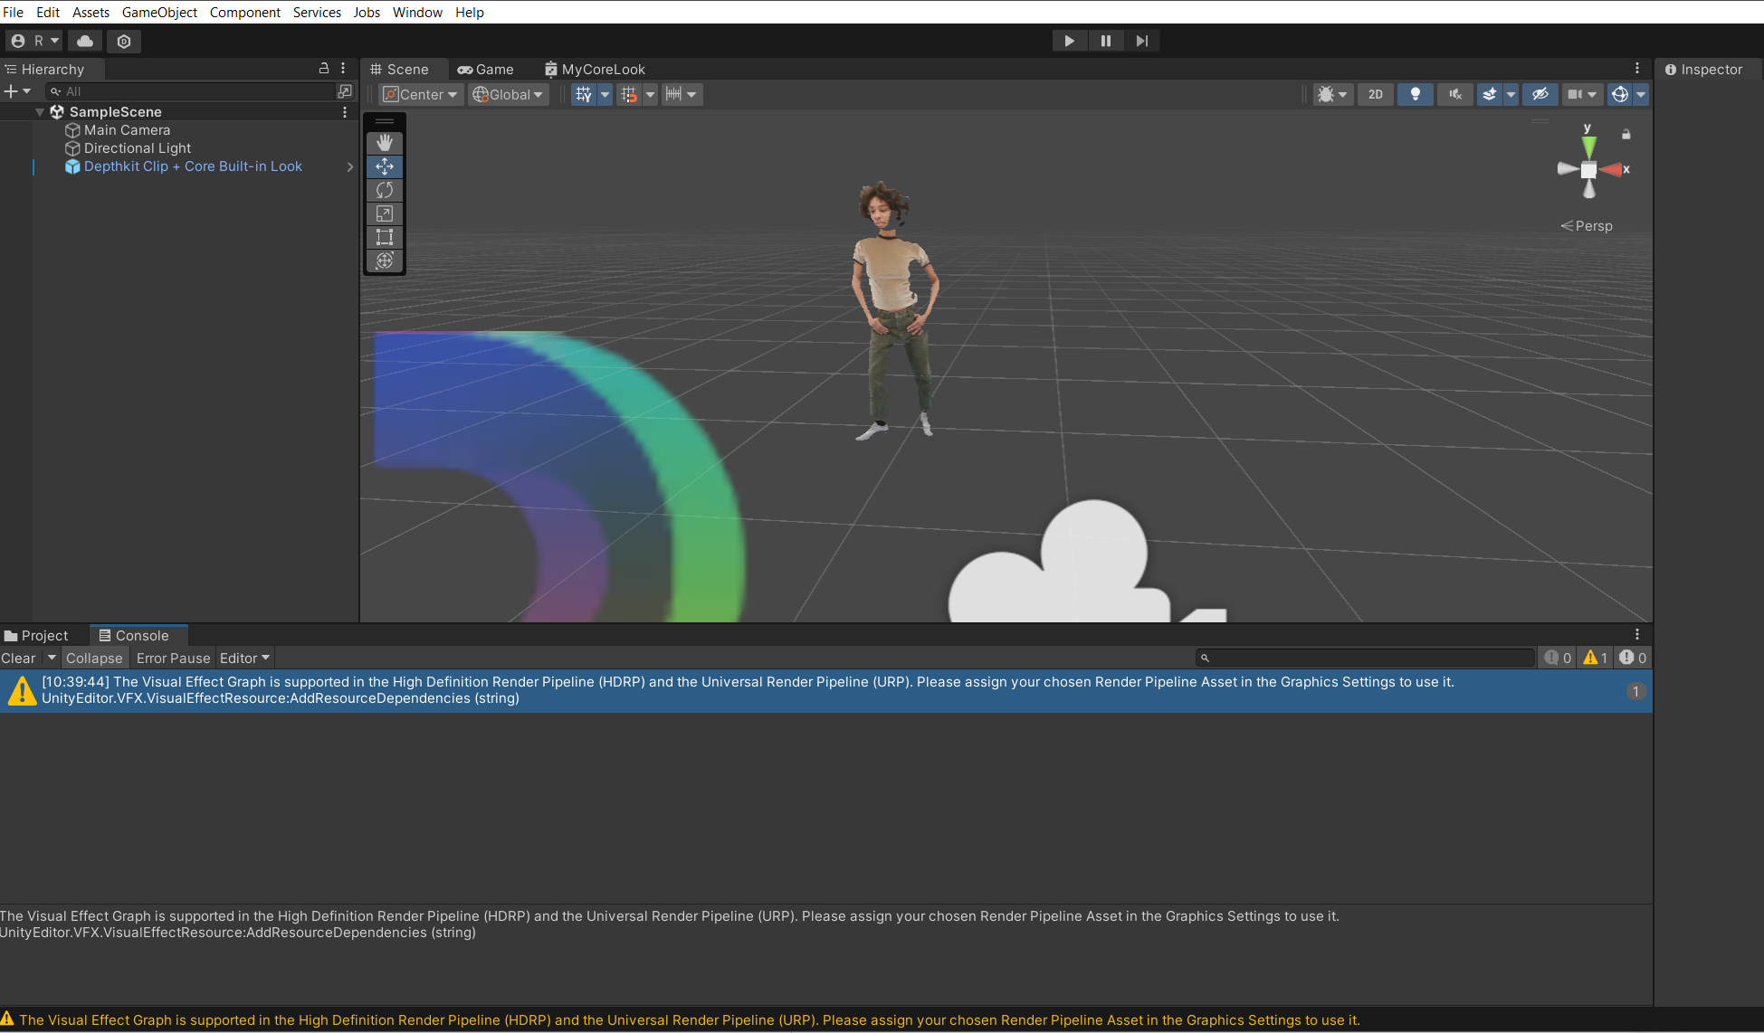Open the Global handle rotation dropdown

[509, 94]
